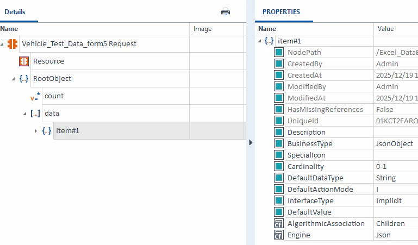Click the DefaultDataType value String
Viewport: 418px width, 245px height.
tap(386, 178)
